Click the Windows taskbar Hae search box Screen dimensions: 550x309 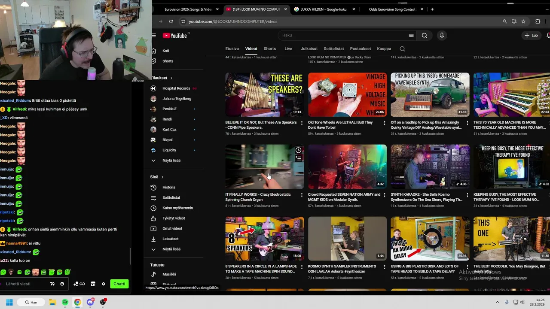pyautogui.click(x=31, y=302)
